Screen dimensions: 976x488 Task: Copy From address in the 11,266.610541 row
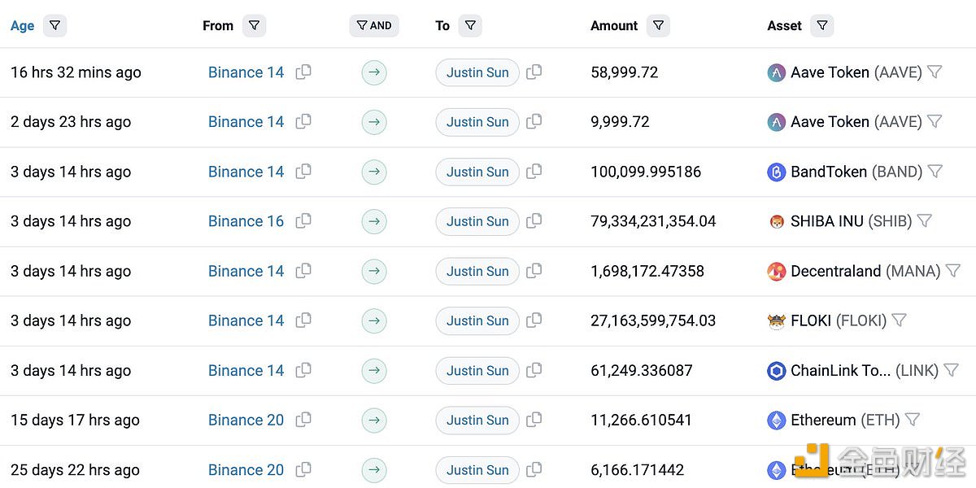pyautogui.click(x=303, y=420)
